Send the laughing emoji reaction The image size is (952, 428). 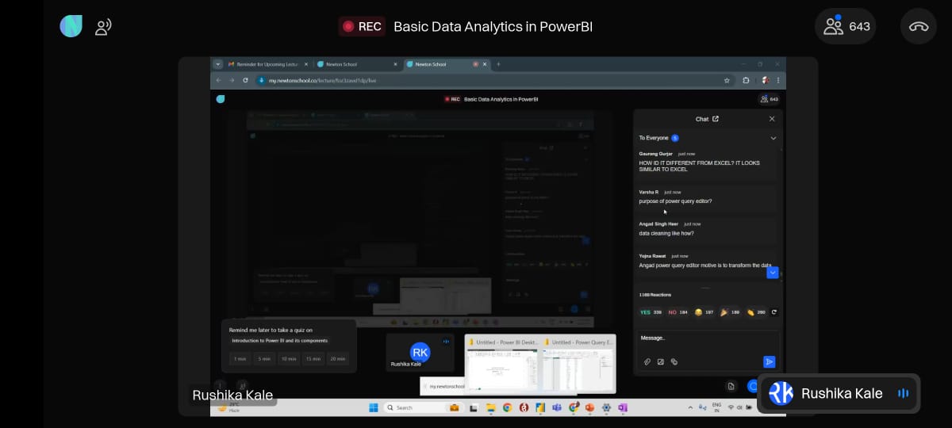click(x=704, y=312)
